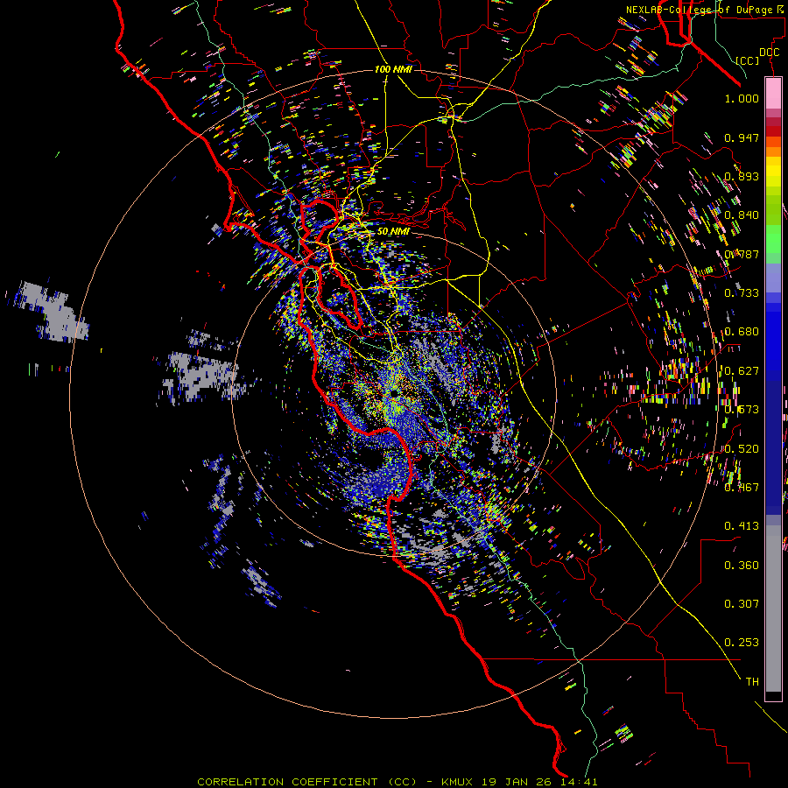Click the 0.893 scale value
This screenshot has height=788, width=788.
[742, 176]
